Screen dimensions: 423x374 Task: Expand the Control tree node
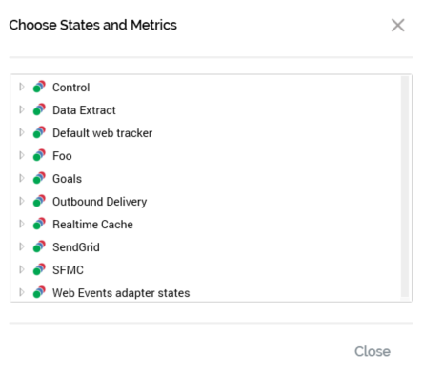point(22,87)
